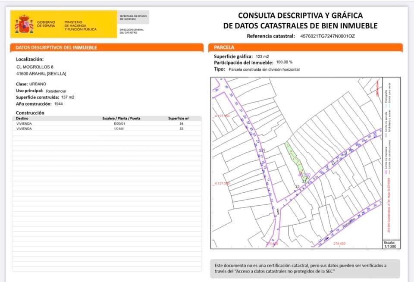Image resolution: width=414 pixels, height=282 pixels.
Task: Click the Spanish coat of arms emblem
Action: click(24, 25)
